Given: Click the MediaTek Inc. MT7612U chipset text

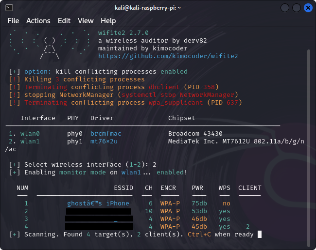Looking at the screenshot, I should [236, 141].
